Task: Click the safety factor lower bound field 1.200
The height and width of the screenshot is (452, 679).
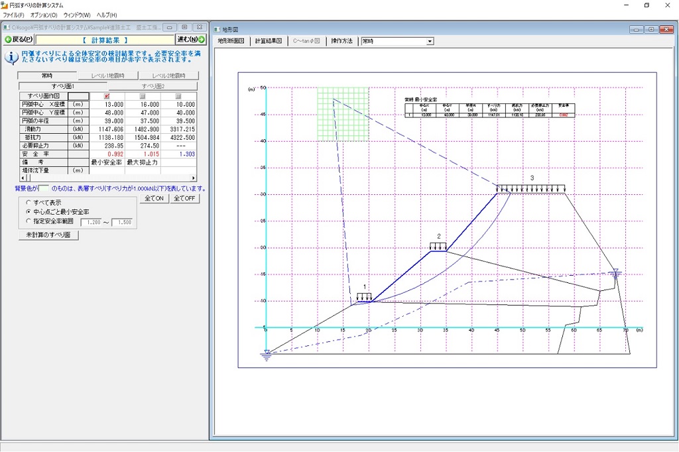Action: 91,222
